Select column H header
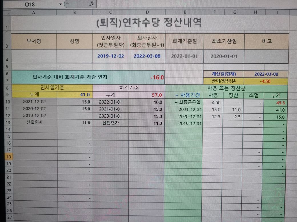This screenshot has width=297, height=222. click(x=255, y=12)
